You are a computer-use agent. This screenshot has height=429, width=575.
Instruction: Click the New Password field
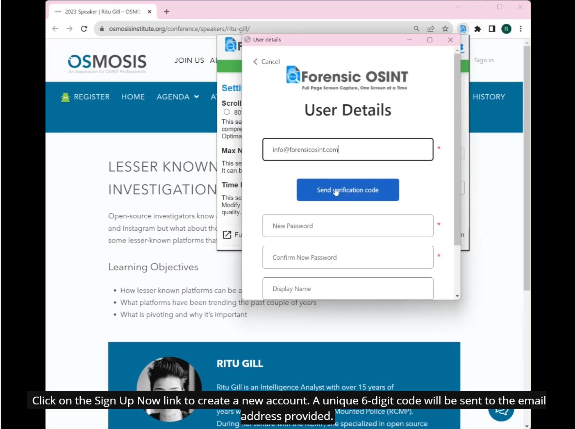[348, 226]
